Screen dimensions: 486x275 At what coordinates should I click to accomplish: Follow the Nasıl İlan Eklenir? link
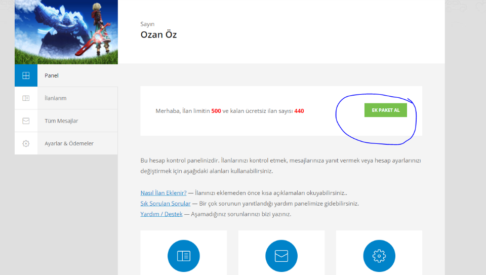click(x=164, y=193)
